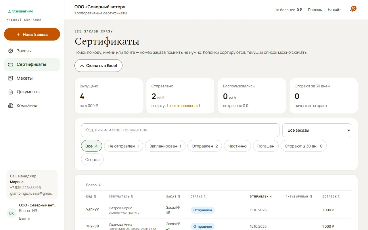Select recipient 'Иванова Анна'

tap(120, 224)
